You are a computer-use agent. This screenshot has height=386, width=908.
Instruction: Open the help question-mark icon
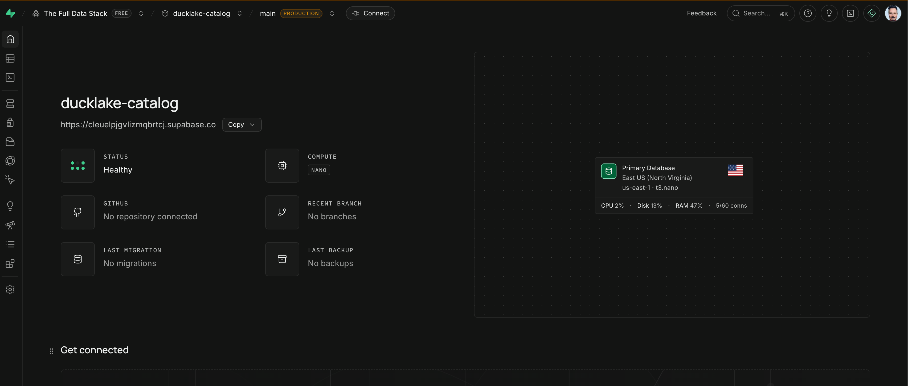click(808, 13)
